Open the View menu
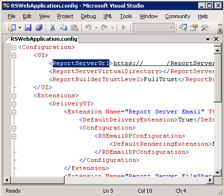224x196 pixels. tap(44, 16)
